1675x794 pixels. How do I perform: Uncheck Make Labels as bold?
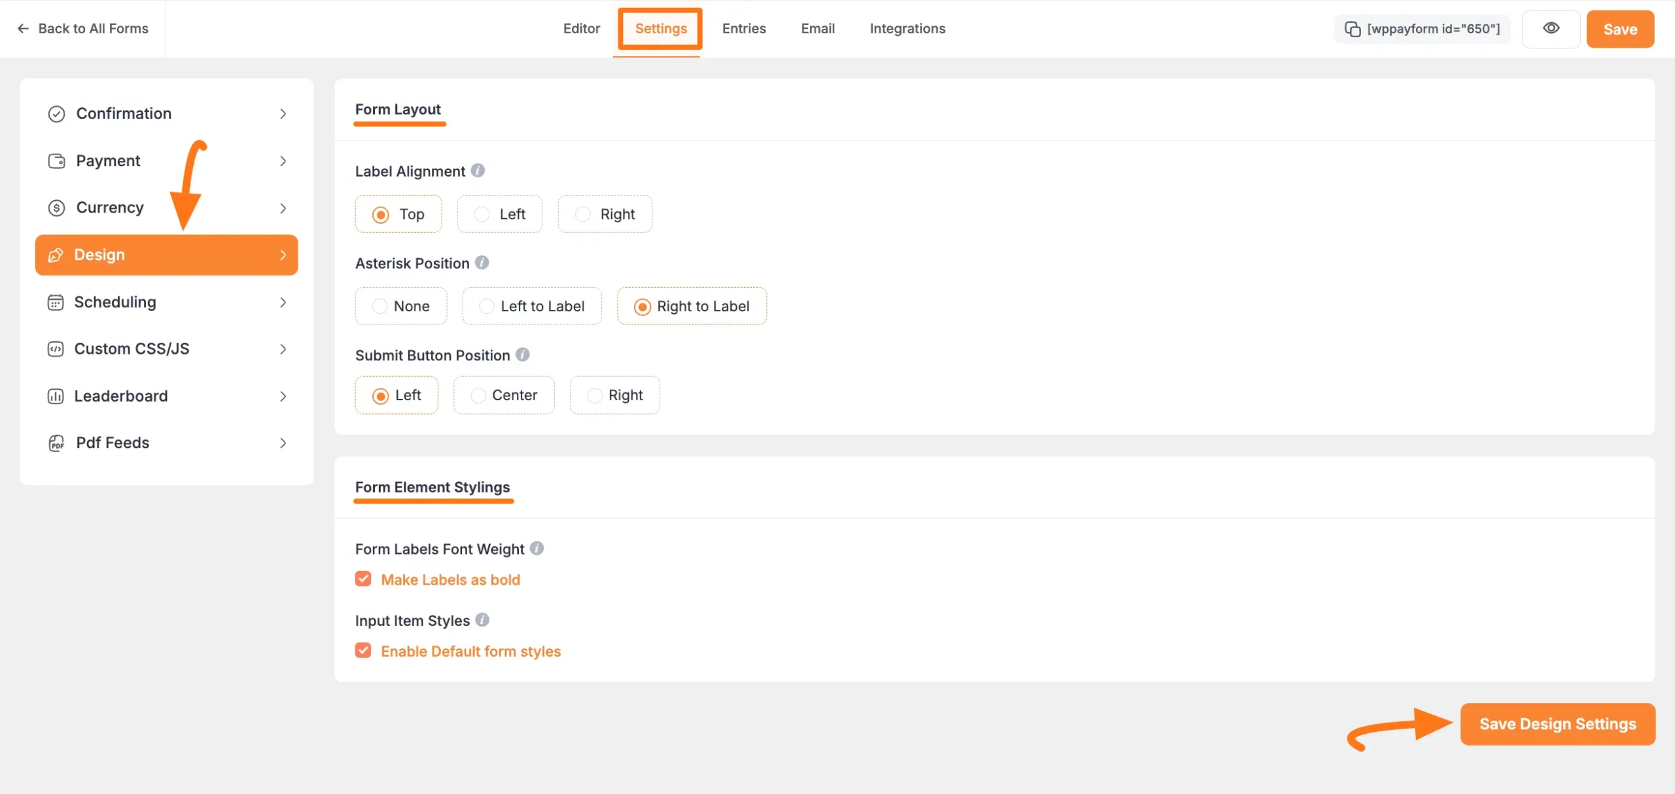[x=364, y=579]
